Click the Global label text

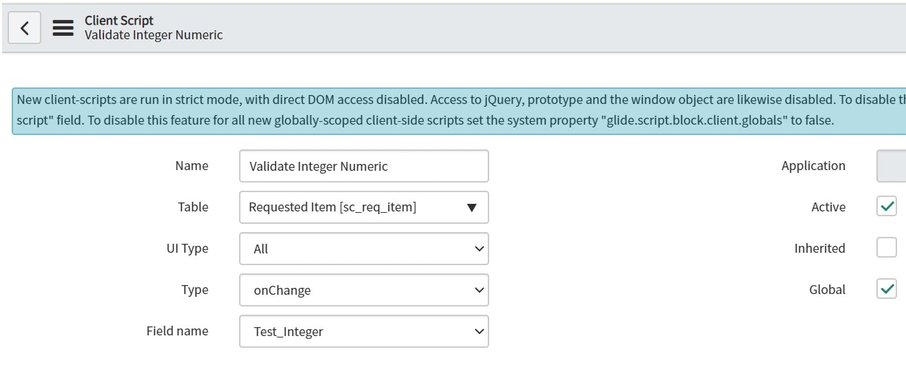827,290
